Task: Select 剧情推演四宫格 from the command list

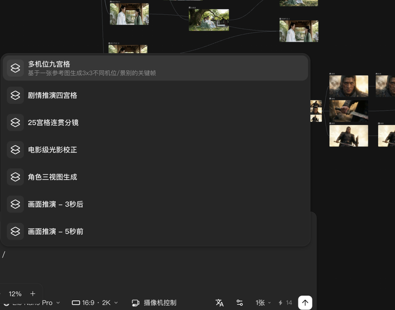Action: pos(53,95)
